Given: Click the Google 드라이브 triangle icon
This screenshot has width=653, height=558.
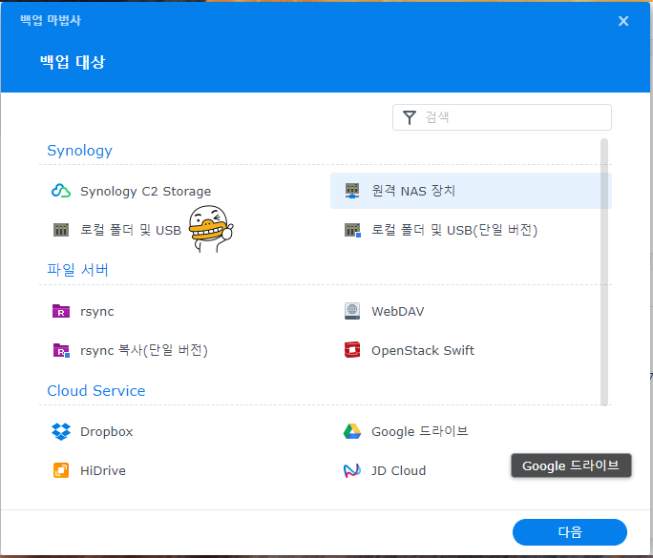Looking at the screenshot, I should (x=352, y=431).
